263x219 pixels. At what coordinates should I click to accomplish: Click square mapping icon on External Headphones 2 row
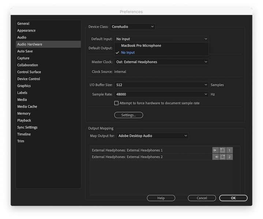tap(222, 157)
